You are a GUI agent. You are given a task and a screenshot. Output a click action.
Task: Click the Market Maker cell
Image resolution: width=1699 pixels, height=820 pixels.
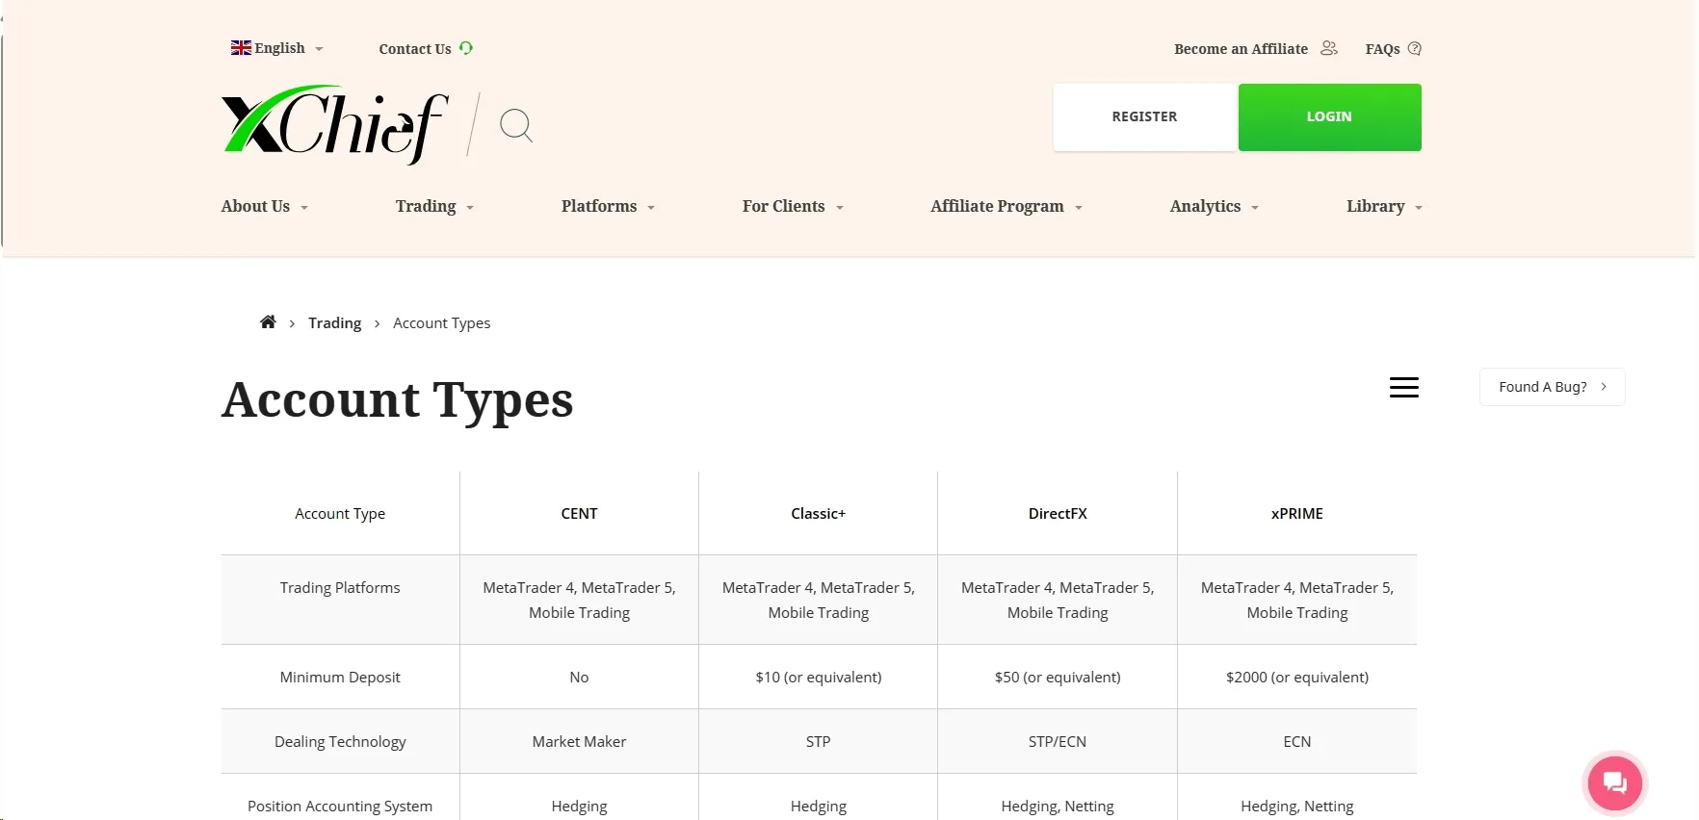[579, 742]
